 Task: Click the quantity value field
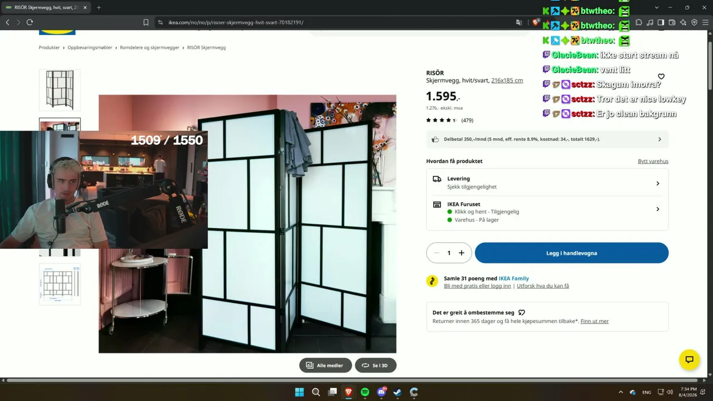coord(449,253)
